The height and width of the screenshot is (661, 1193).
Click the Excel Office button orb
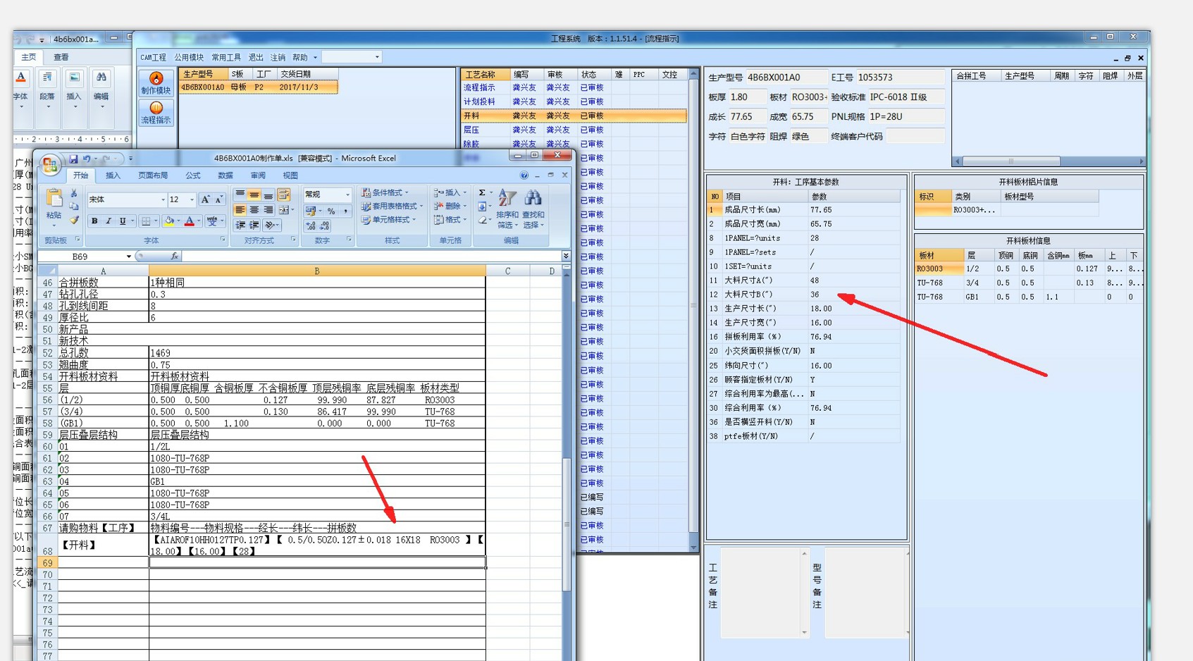pos(49,164)
